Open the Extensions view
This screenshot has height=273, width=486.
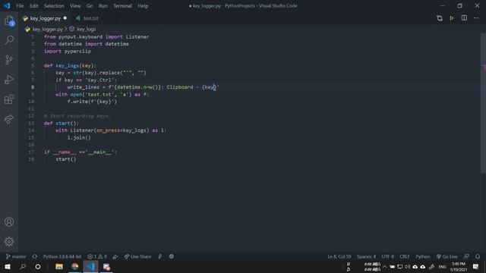tap(9, 99)
